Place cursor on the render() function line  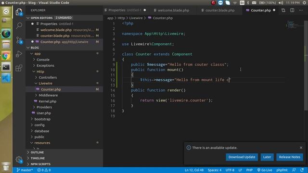[x=158, y=90]
